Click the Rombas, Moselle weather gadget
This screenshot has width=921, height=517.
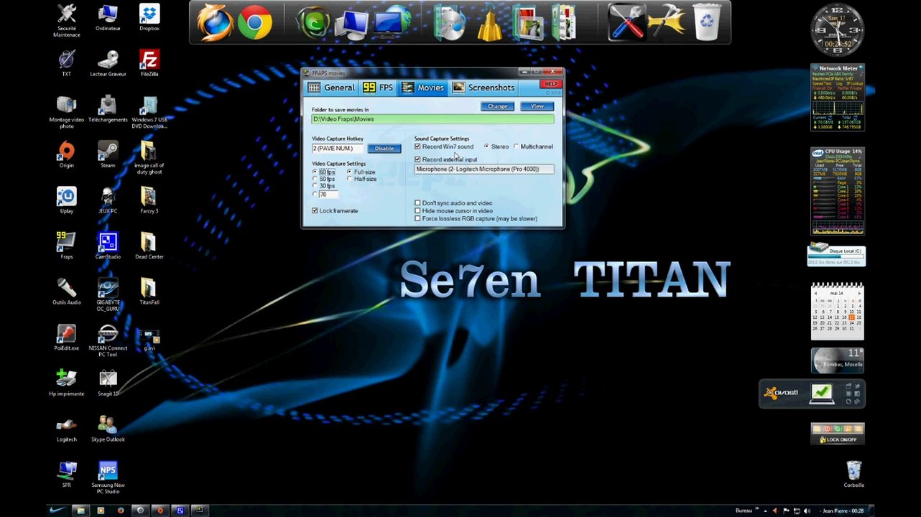(837, 360)
